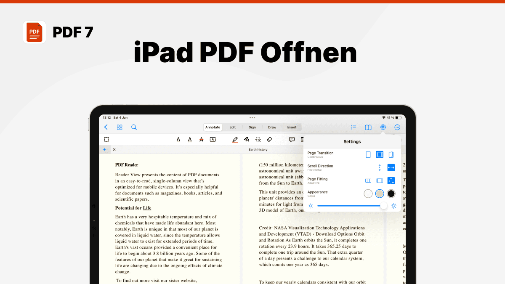This screenshot has width=505, height=284.
Task: Switch to the Draw tab
Action: 272,127
